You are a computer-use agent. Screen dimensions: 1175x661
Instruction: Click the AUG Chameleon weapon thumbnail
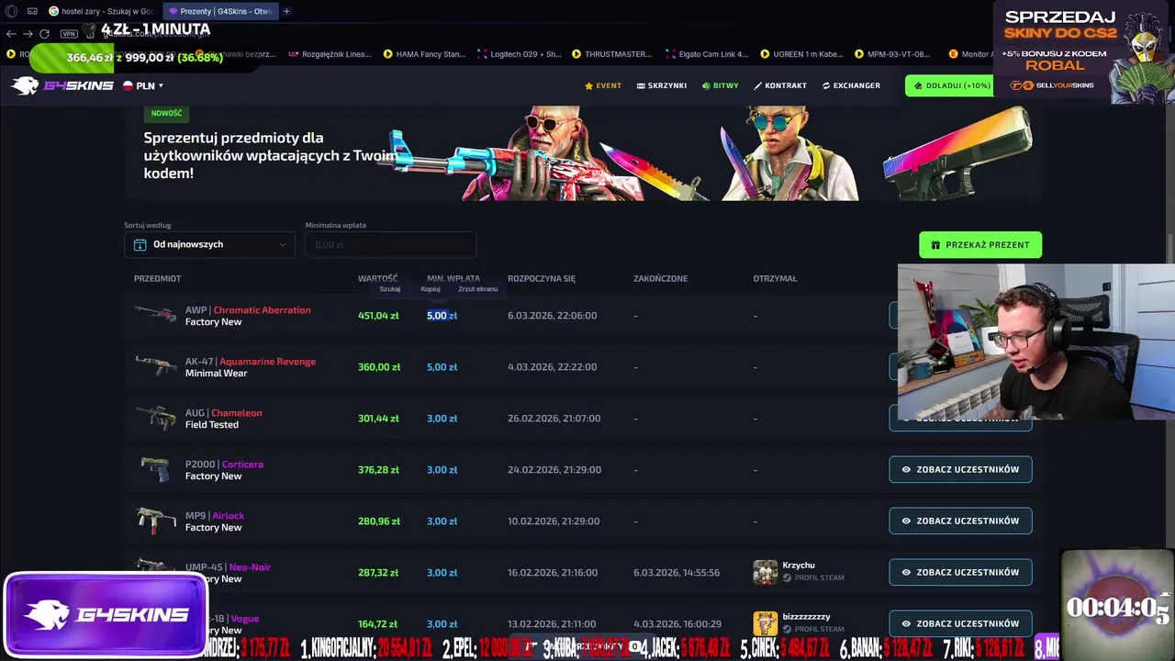(x=155, y=417)
